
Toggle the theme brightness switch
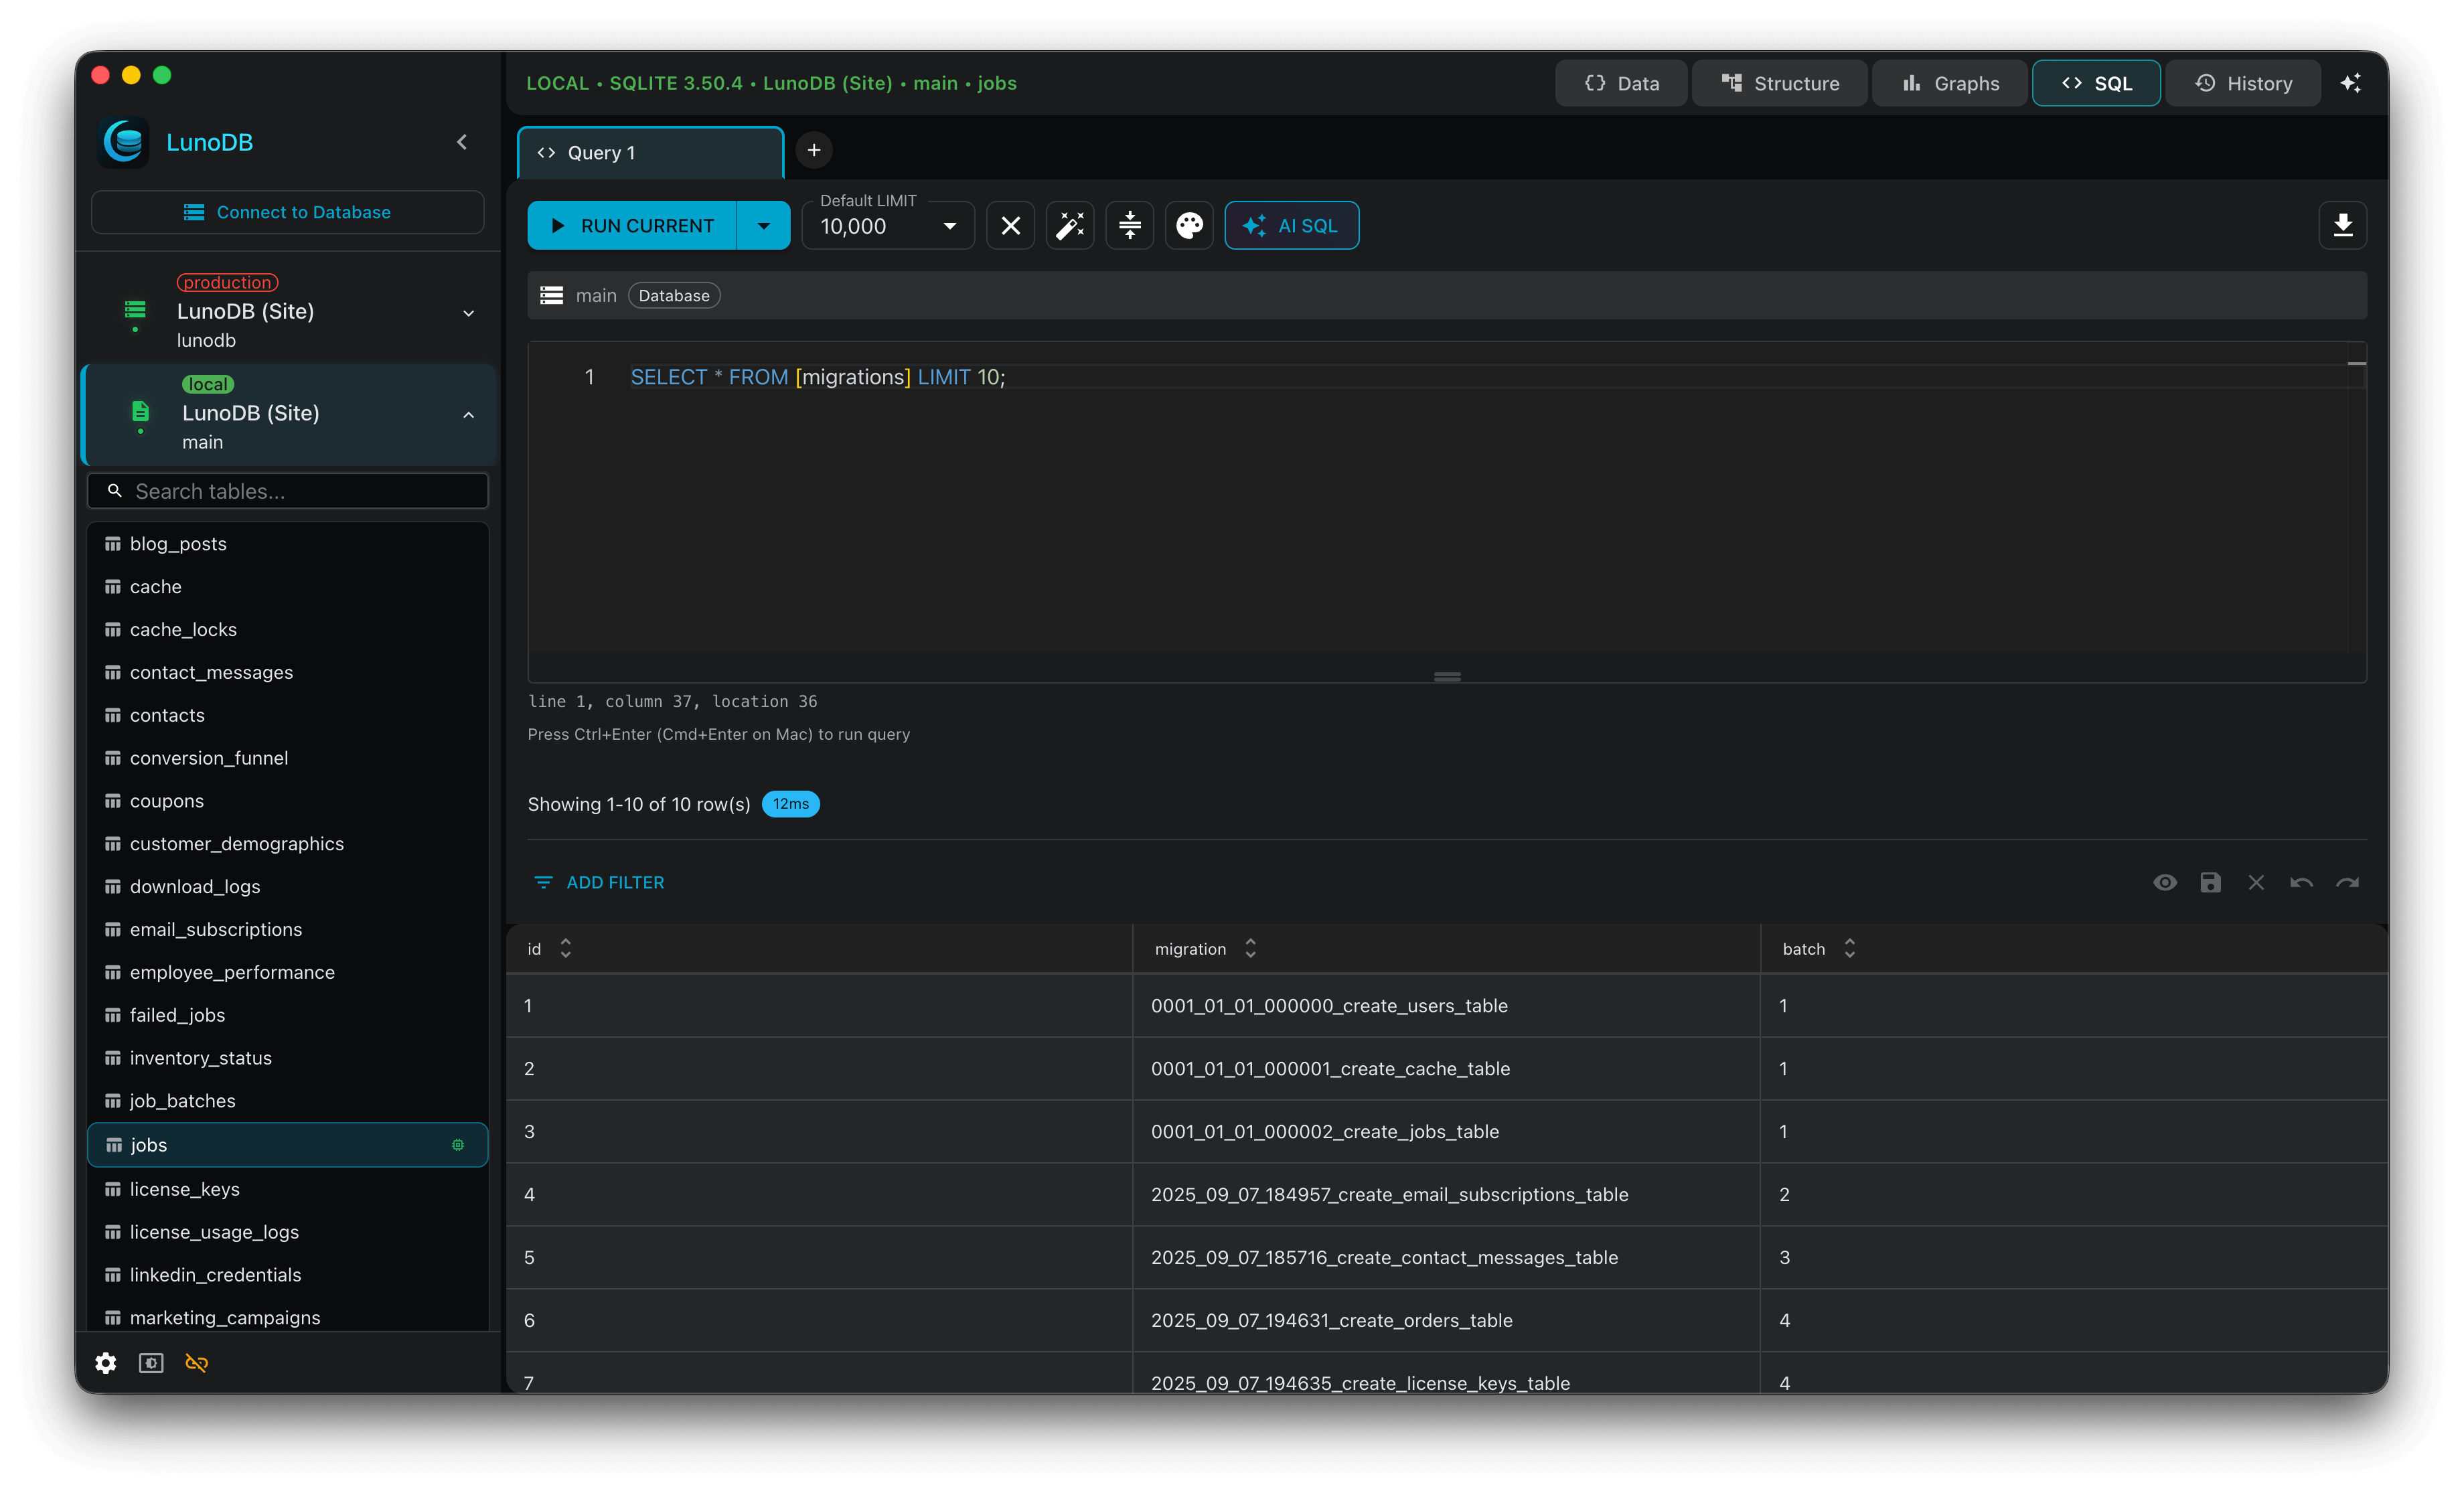pos(150,1362)
